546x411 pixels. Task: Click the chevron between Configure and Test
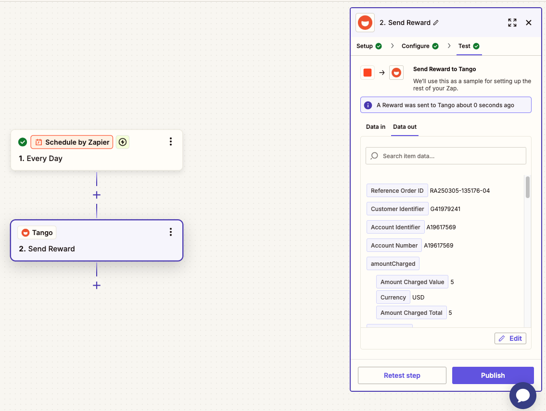coord(449,46)
